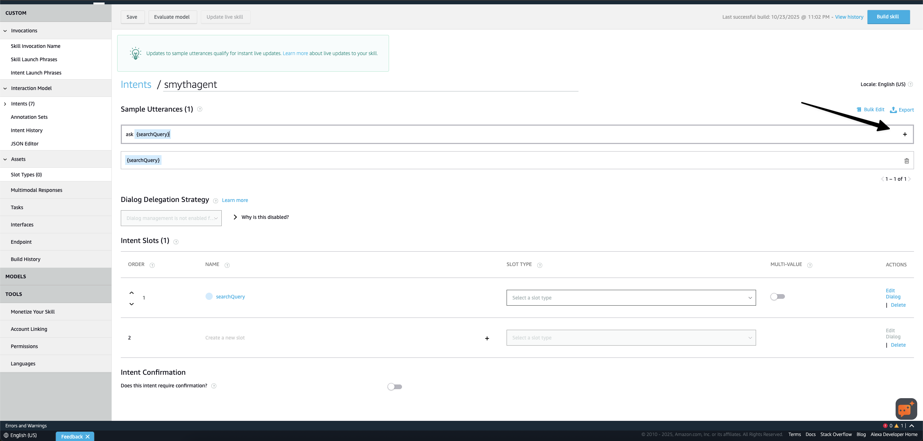Enable intent confirmation requirement
The image size is (923, 441).
point(394,386)
